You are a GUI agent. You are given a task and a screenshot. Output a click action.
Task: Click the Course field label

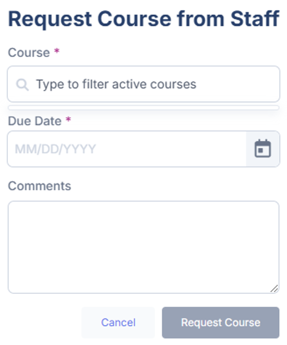coord(29,53)
